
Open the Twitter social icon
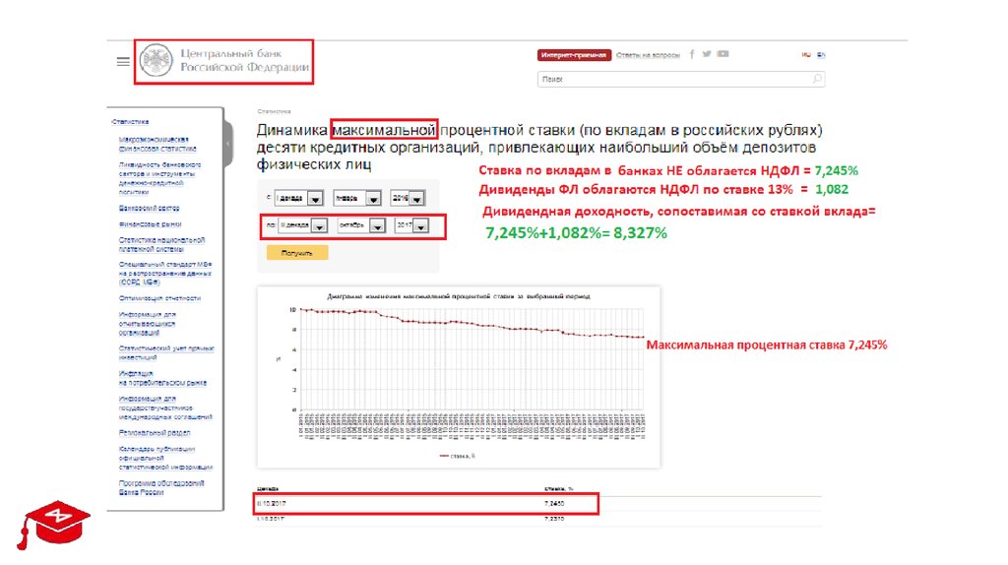pos(707,54)
